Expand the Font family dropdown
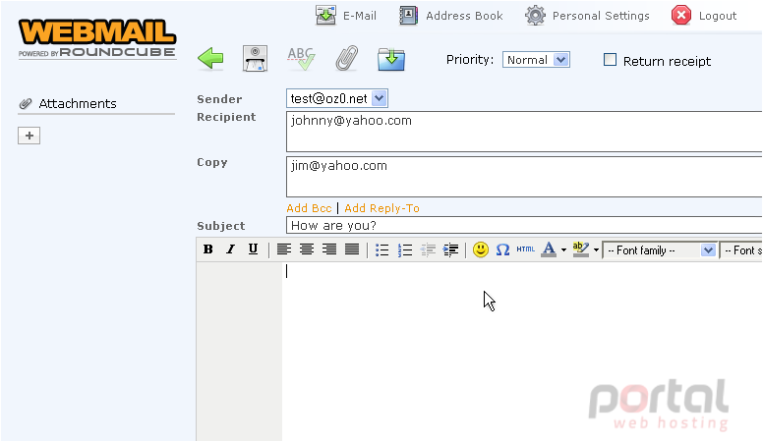The height and width of the screenshot is (442, 763). pyautogui.click(x=660, y=250)
